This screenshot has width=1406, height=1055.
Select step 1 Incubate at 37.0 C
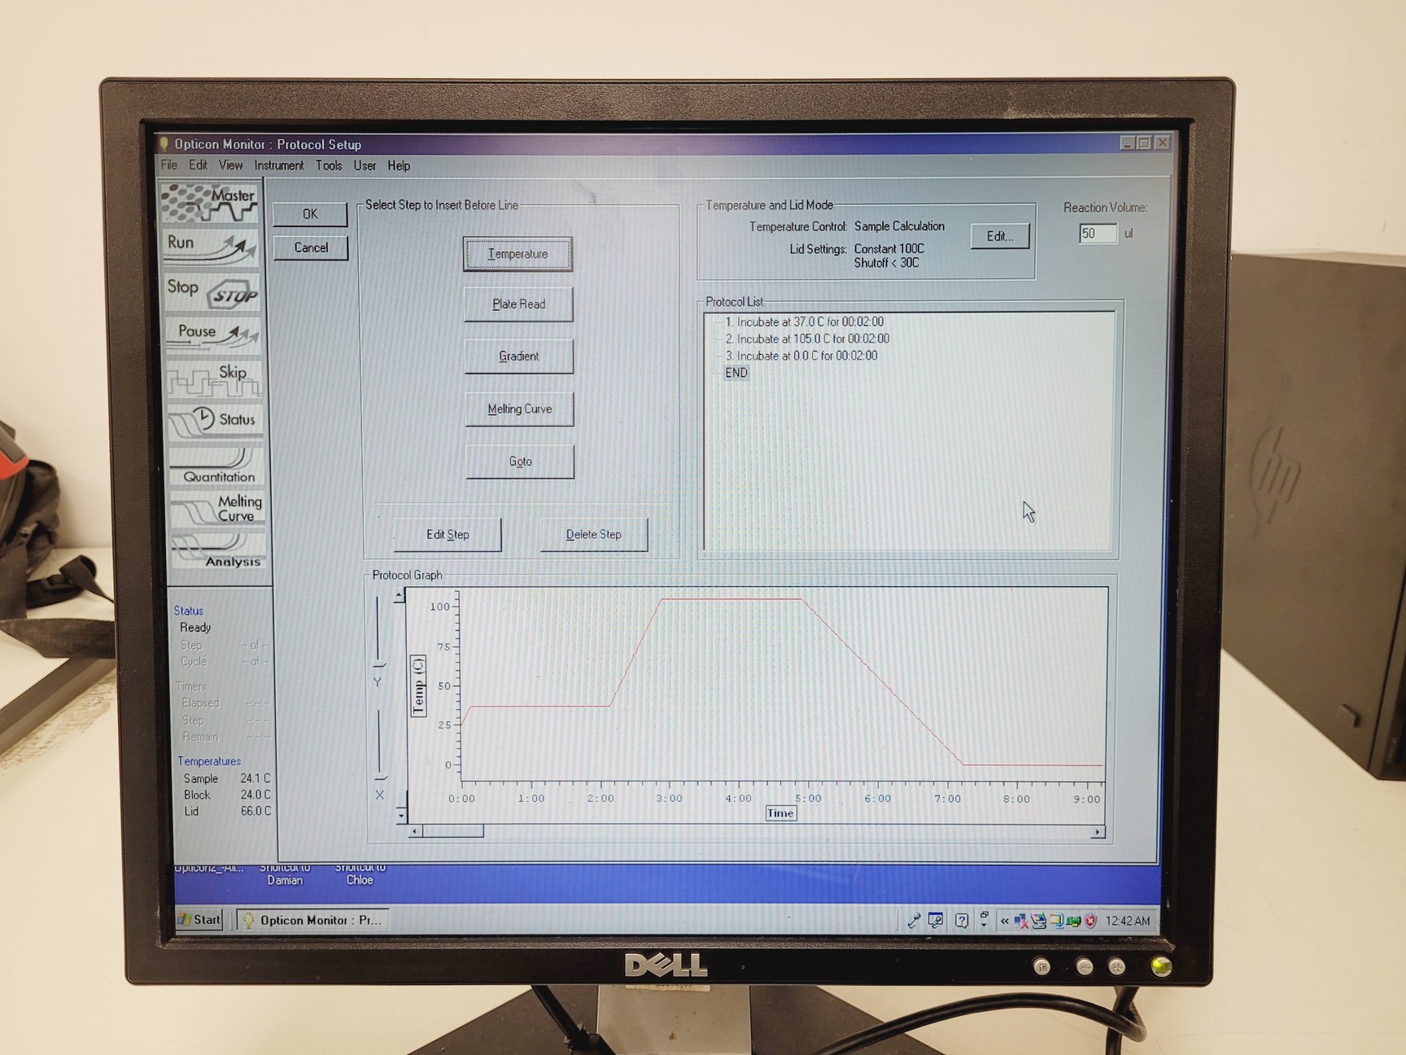(804, 322)
